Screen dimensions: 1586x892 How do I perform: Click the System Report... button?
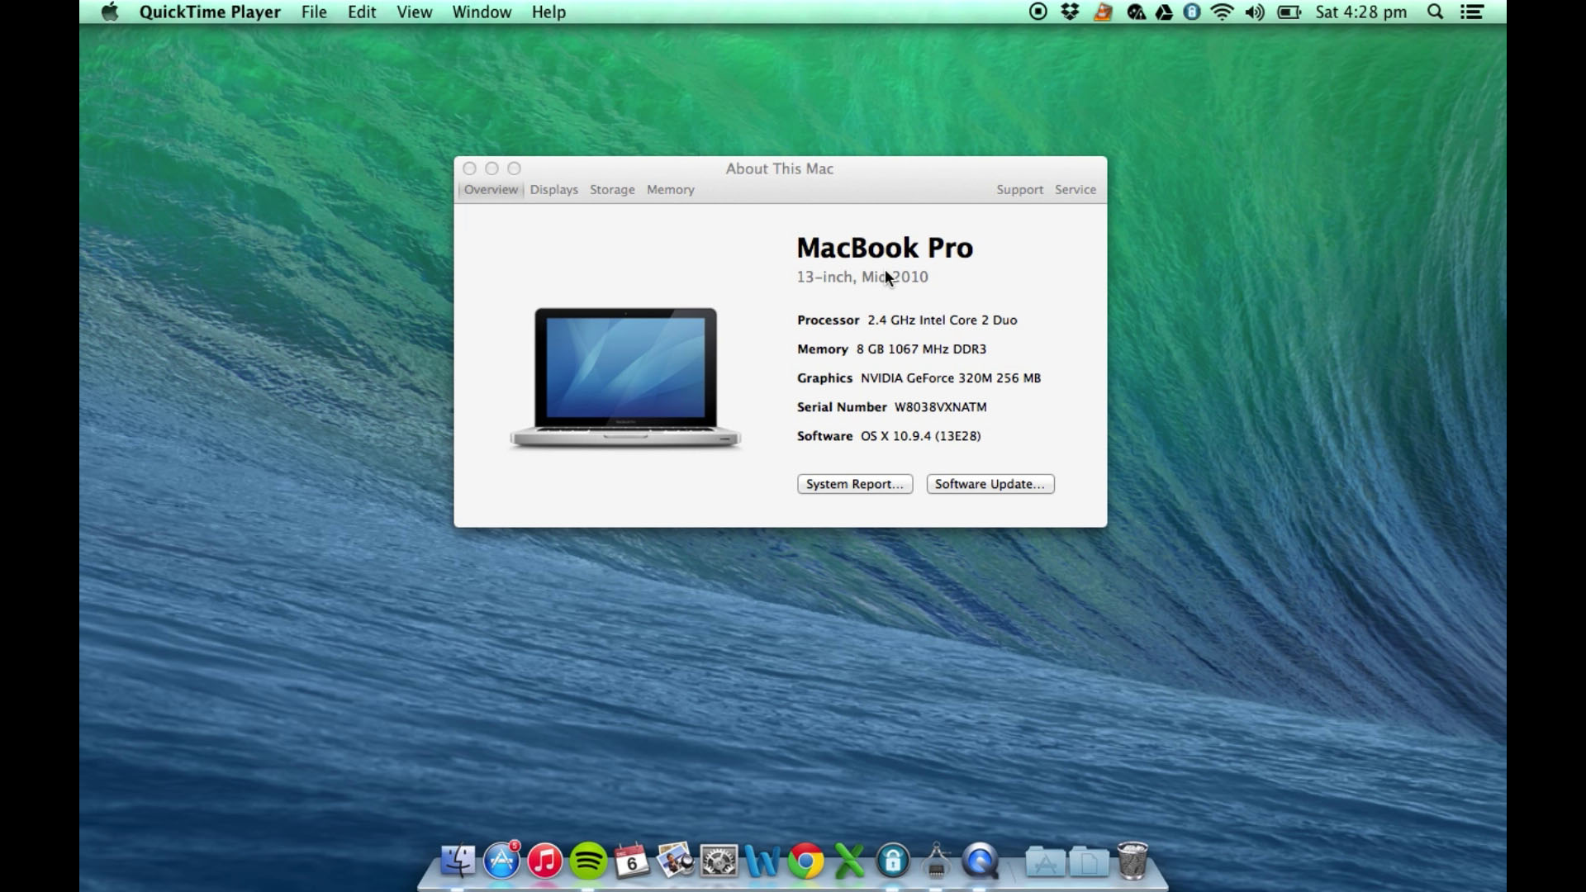pos(855,484)
